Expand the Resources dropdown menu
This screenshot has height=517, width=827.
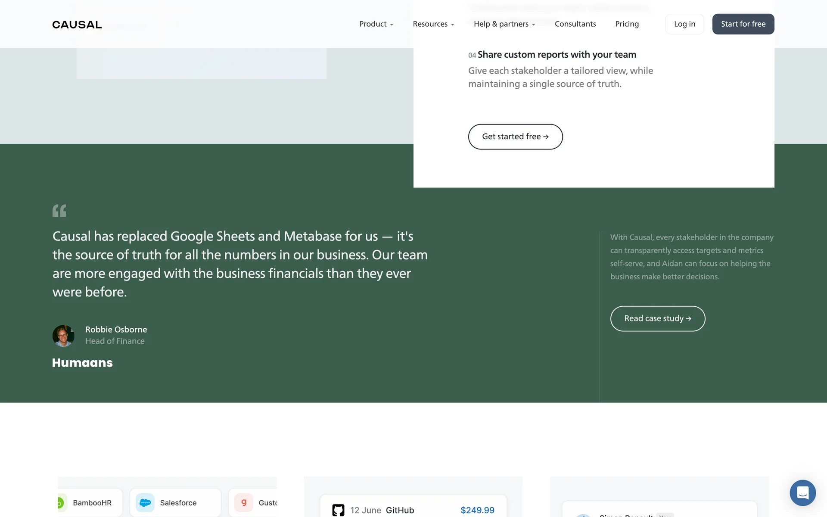click(433, 24)
